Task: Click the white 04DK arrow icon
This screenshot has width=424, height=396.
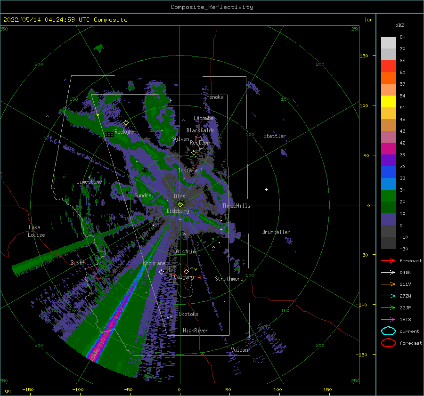Action: (388, 273)
